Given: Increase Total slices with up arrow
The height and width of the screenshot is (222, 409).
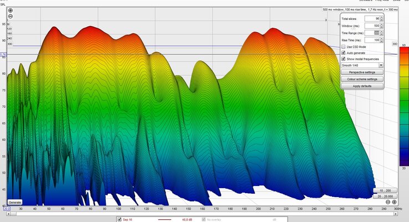Looking at the screenshot, I should coord(382,17).
